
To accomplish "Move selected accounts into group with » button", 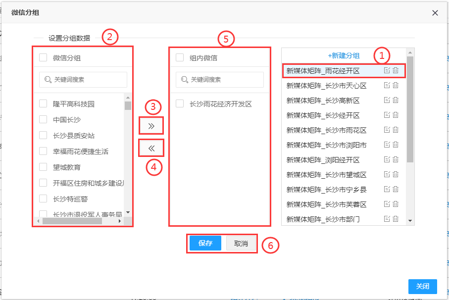I will click(x=151, y=126).
